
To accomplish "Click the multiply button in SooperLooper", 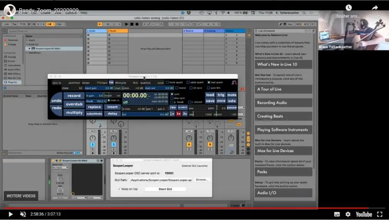I will 74,113.
